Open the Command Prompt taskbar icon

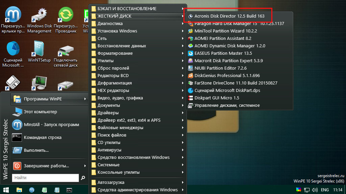[x=69, y=190]
